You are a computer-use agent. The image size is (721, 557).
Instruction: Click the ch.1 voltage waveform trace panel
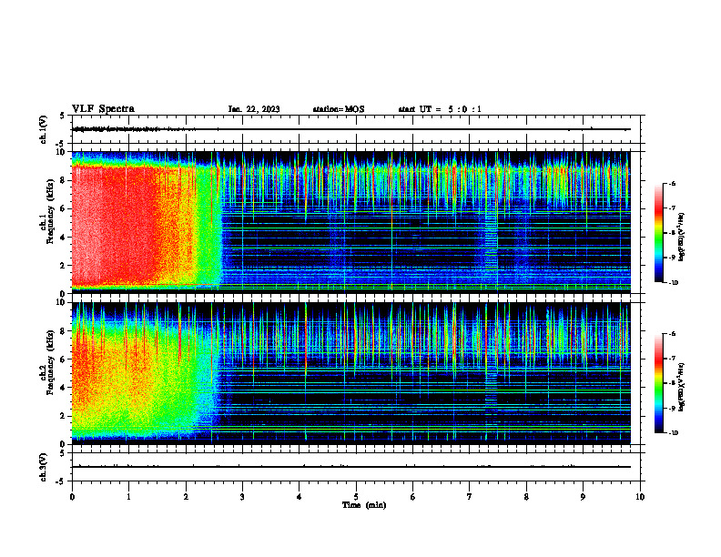click(x=355, y=129)
